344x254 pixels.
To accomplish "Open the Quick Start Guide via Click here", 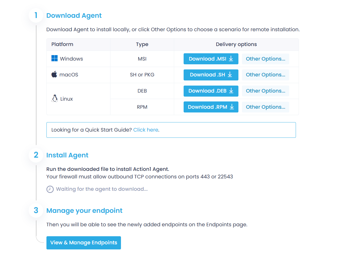I will (146, 130).
